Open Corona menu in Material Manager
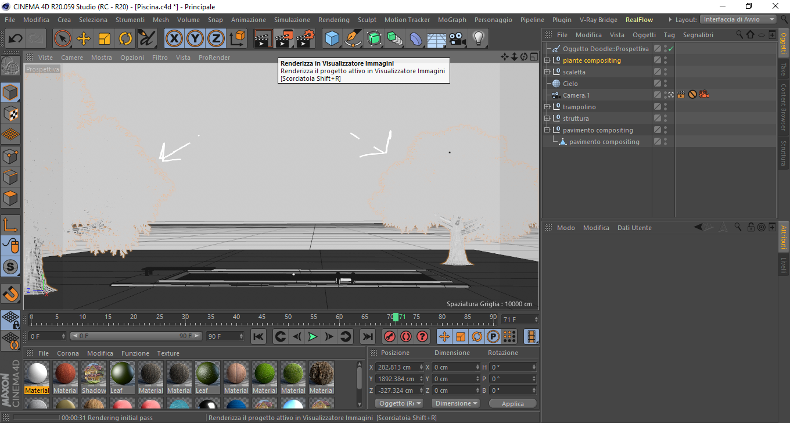790x423 pixels. [68, 353]
